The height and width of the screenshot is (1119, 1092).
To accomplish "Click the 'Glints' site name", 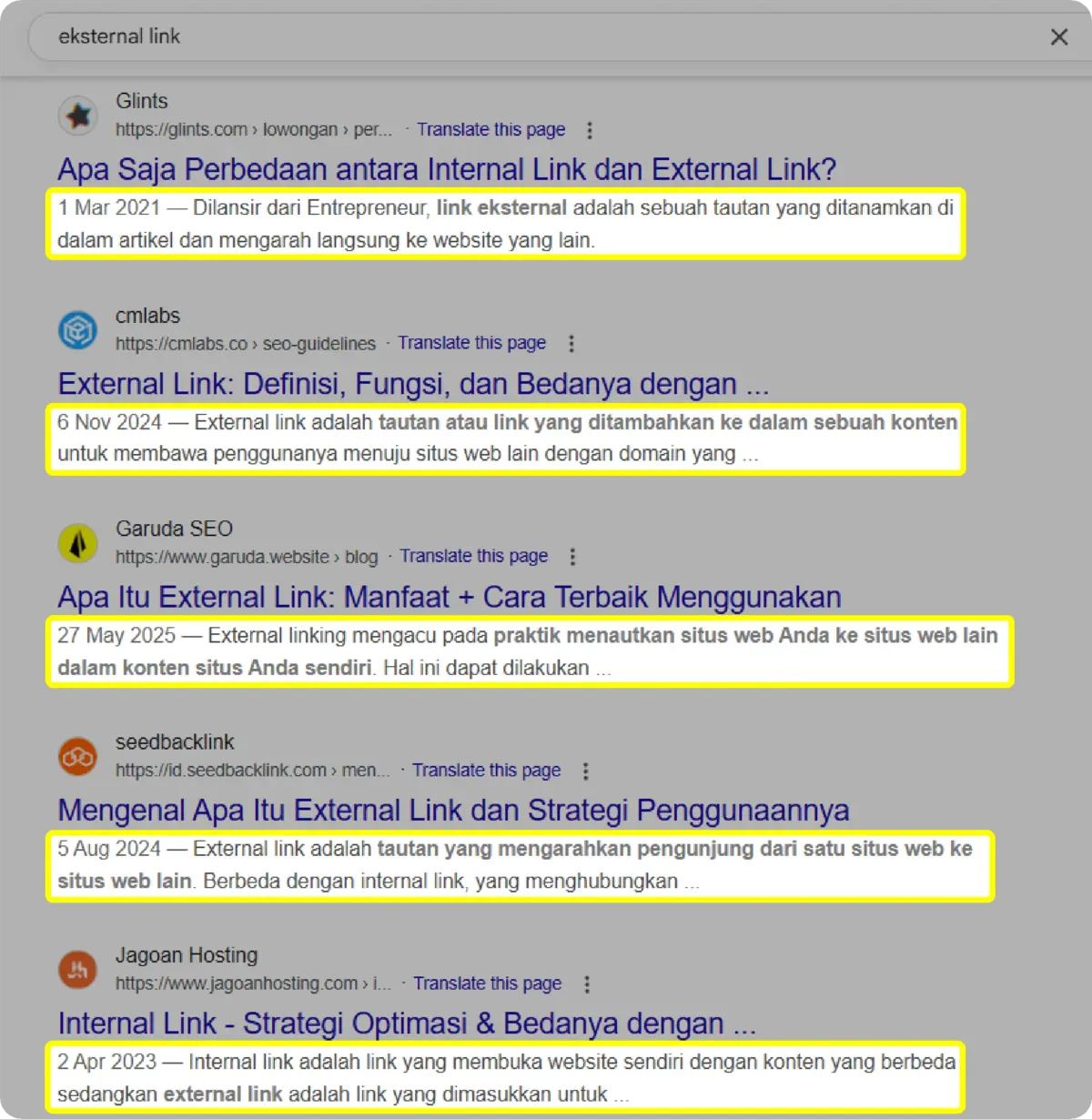I will pyautogui.click(x=142, y=101).
